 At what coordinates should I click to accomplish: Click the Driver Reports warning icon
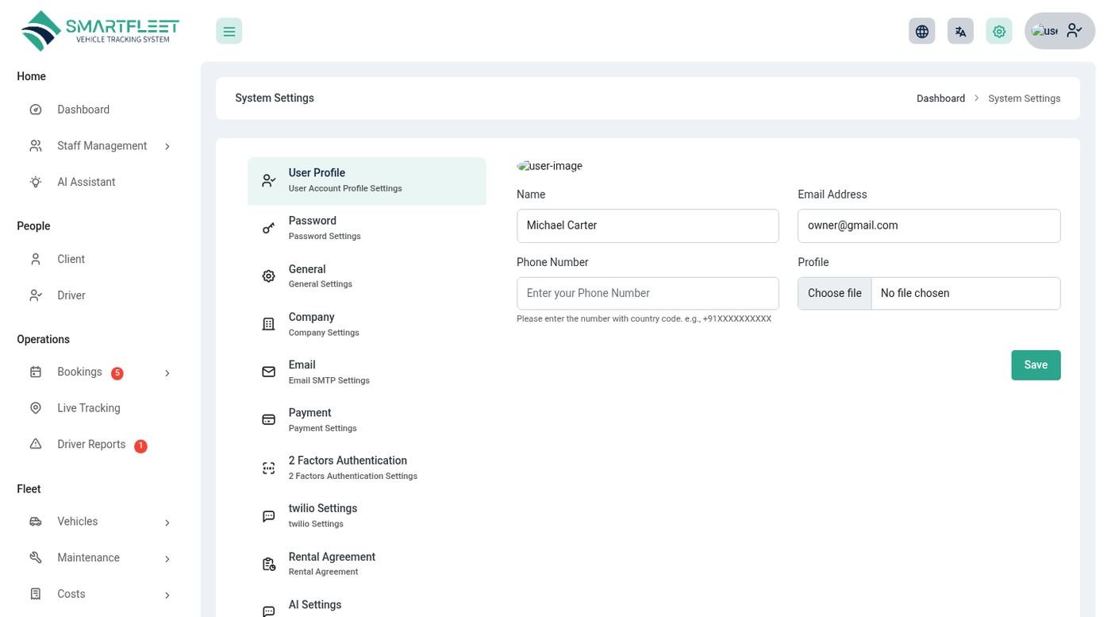(36, 444)
